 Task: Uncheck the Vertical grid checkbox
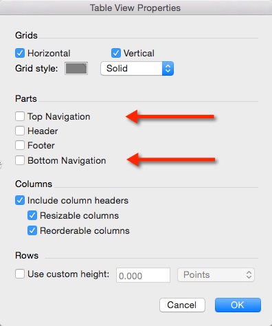(116, 53)
